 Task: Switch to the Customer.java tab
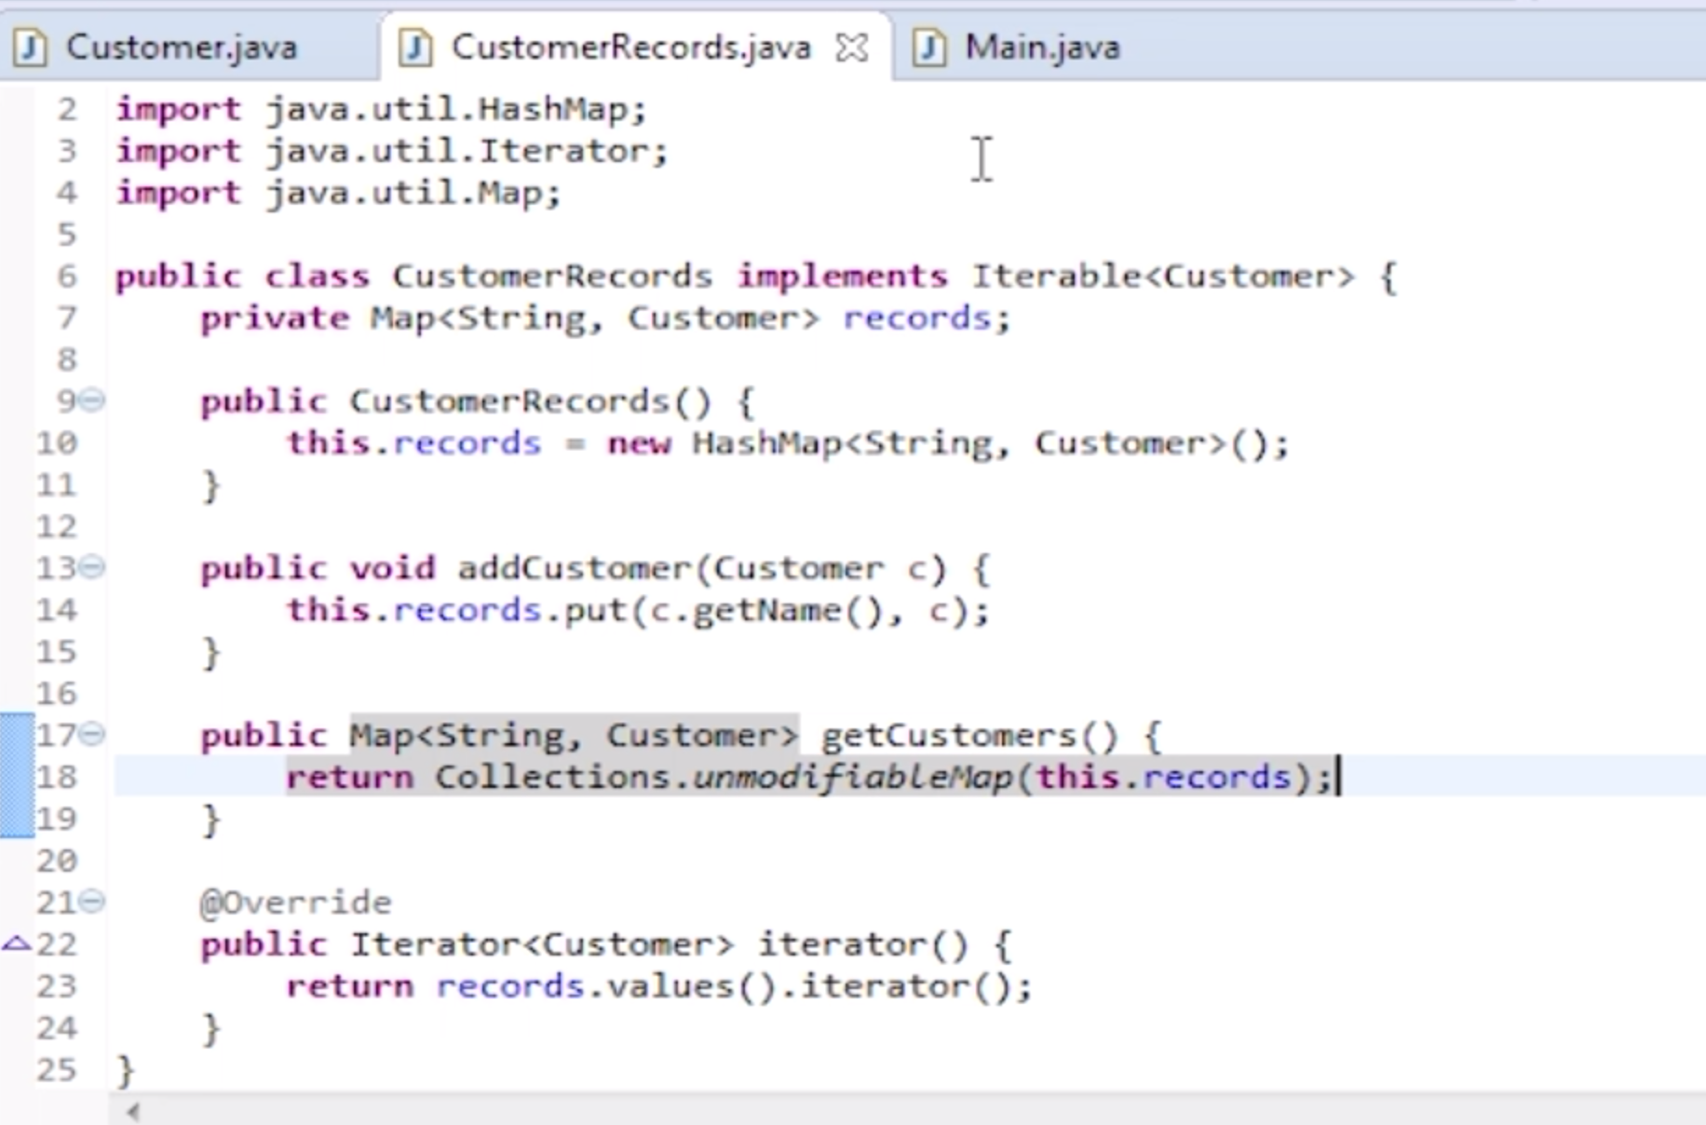tap(182, 47)
